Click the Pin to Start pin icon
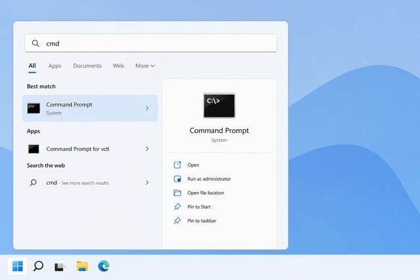 point(177,207)
